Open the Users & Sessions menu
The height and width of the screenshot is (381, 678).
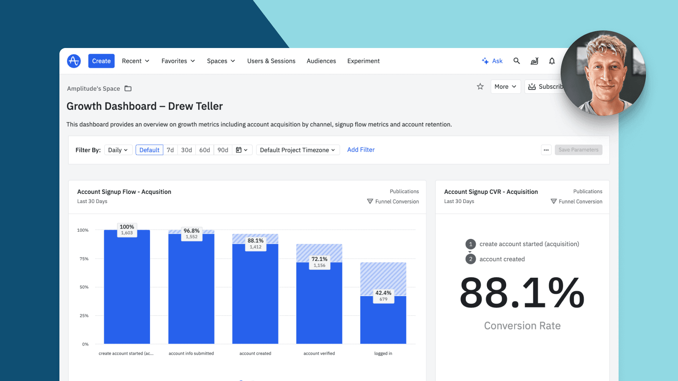click(271, 61)
